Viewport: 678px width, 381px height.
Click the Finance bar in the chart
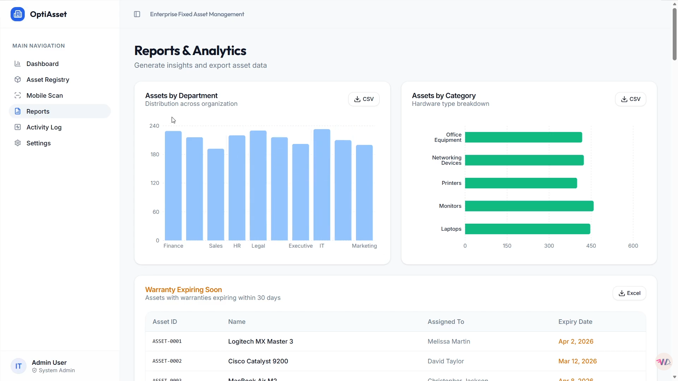[173, 186]
